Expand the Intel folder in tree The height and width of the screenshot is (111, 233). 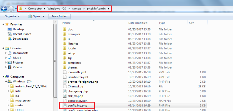click(8, 91)
